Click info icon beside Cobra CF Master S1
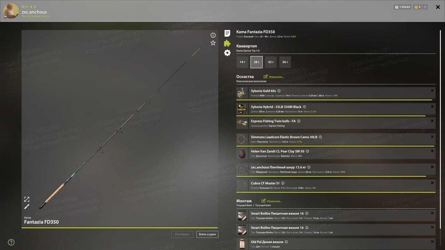Image resolution: width=445 pixels, height=250 pixels. click(x=283, y=183)
